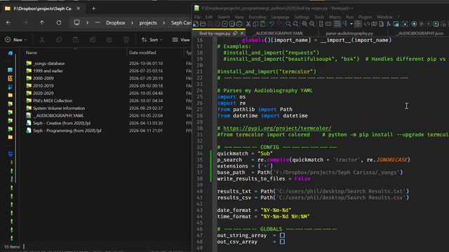Toggle Word wrap in Notepad++ toolbar
The image size is (449, 252).
pos(337,24)
